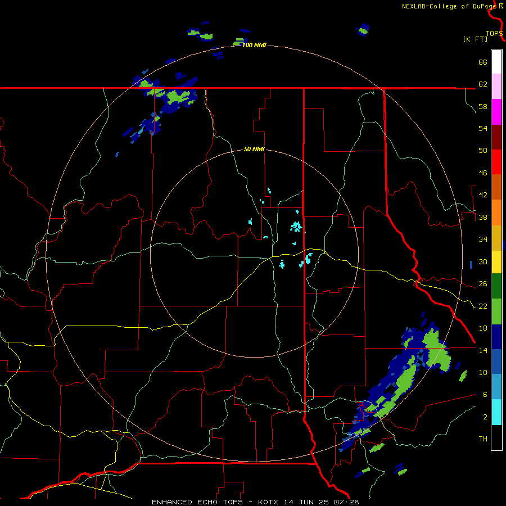Click the 30 legend value

pyautogui.click(x=483, y=261)
